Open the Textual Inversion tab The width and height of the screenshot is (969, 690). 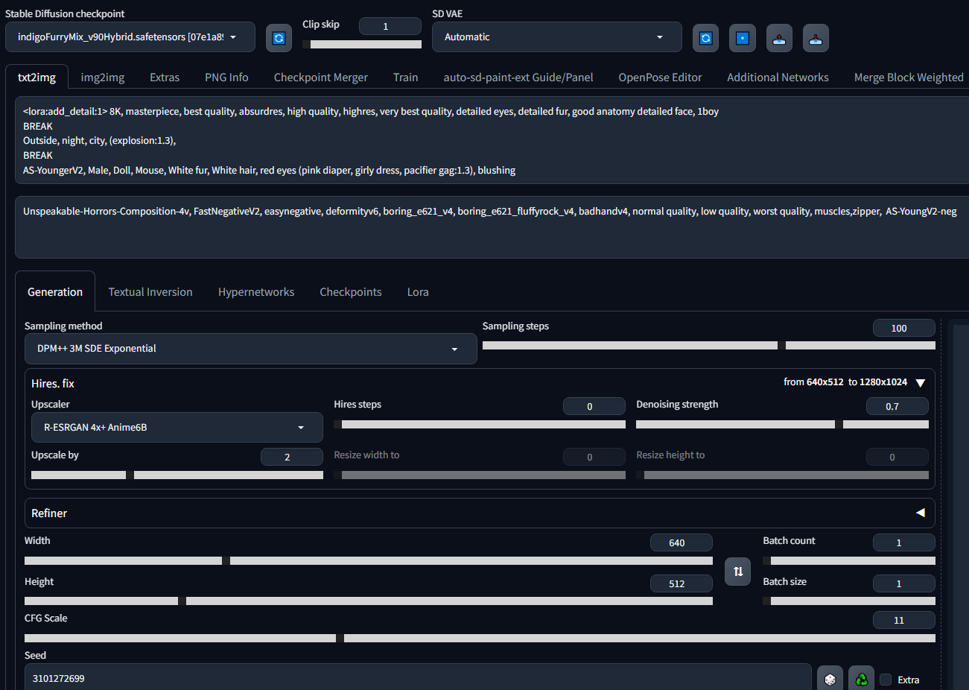click(150, 292)
